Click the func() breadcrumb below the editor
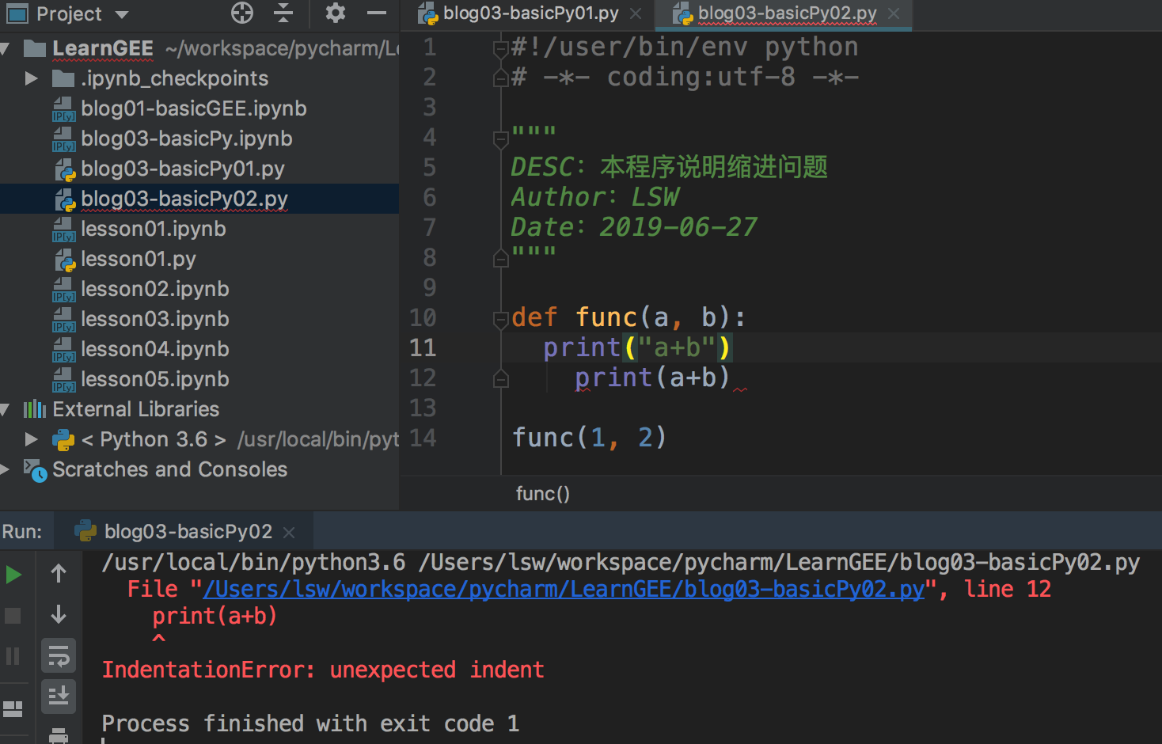This screenshot has height=744, width=1162. [x=542, y=493]
